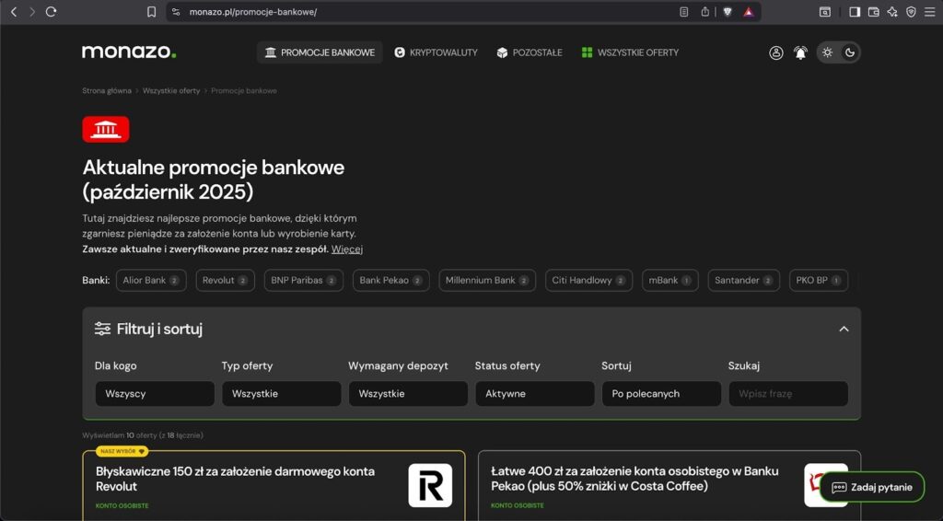Open the Leo AI sparkle icon
The image size is (943, 521).
tap(892, 12)
